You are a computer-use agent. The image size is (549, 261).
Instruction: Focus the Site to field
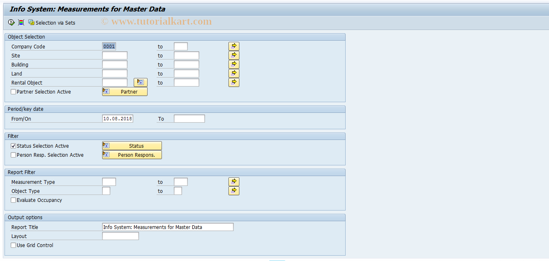click(187, 55)
